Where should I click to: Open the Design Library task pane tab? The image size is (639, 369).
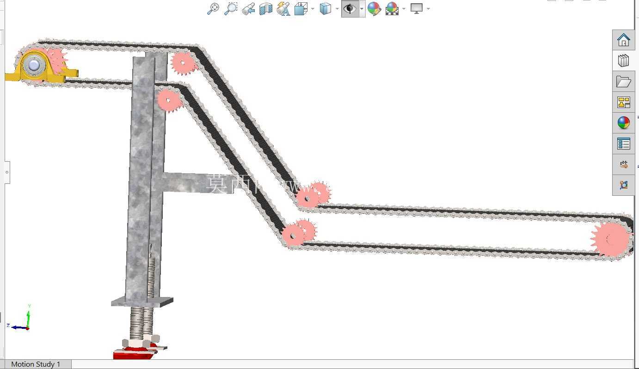click(623, 61)
